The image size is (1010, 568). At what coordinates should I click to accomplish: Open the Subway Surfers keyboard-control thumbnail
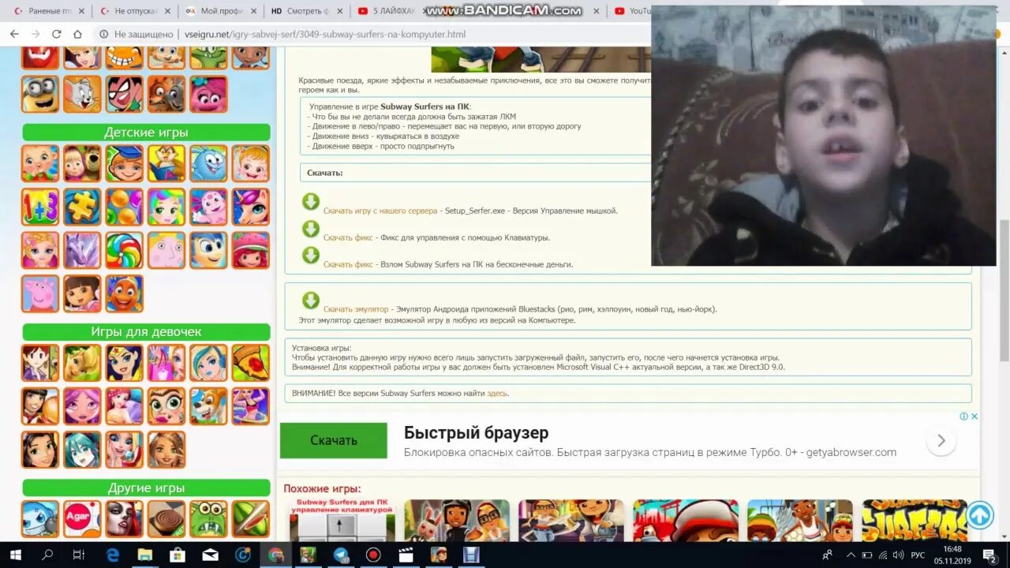[x=342, y=520]
